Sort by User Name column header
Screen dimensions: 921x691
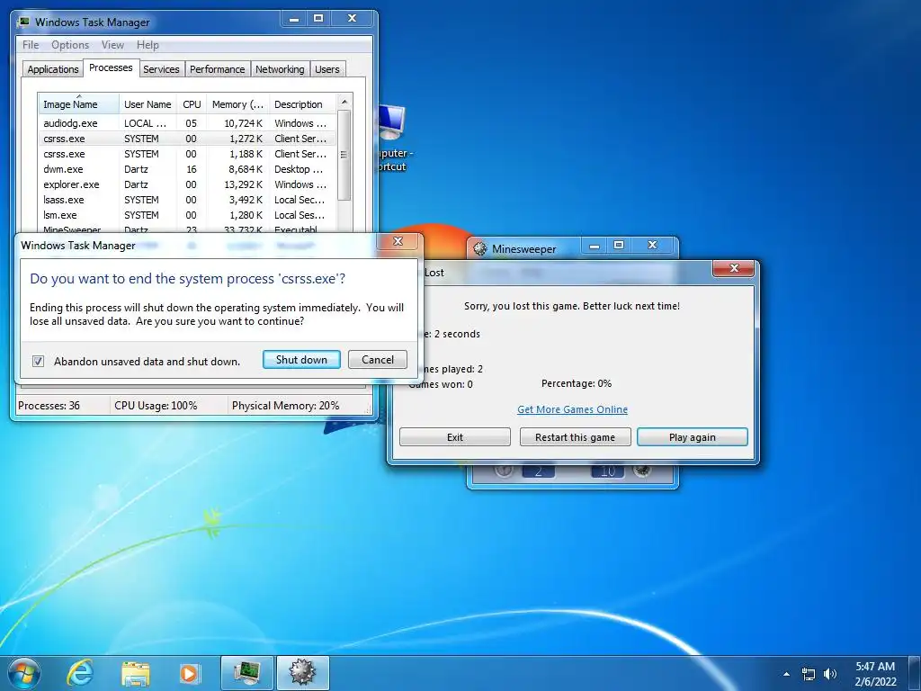point(148,104)
